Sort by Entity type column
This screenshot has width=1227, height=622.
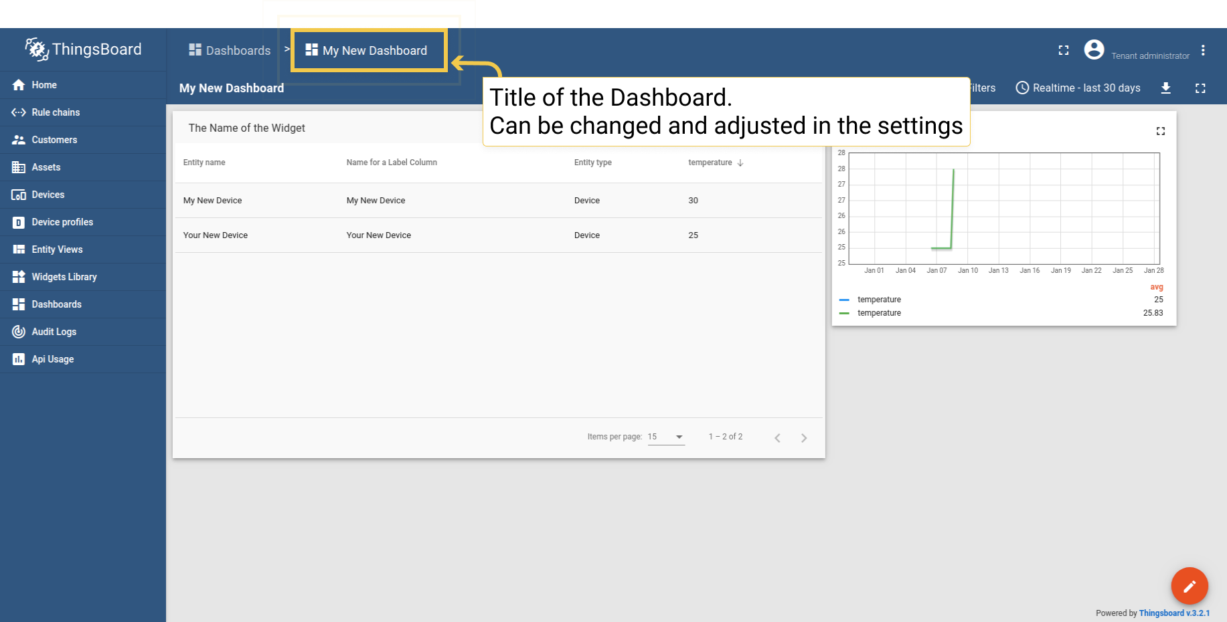[592, 163]
